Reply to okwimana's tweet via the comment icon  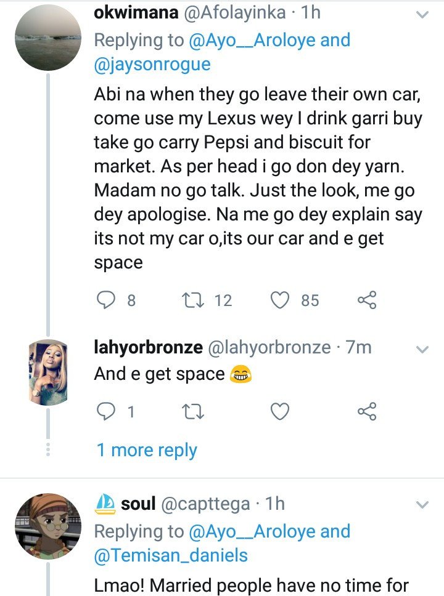pyautogui.click(x=105, y=300)
